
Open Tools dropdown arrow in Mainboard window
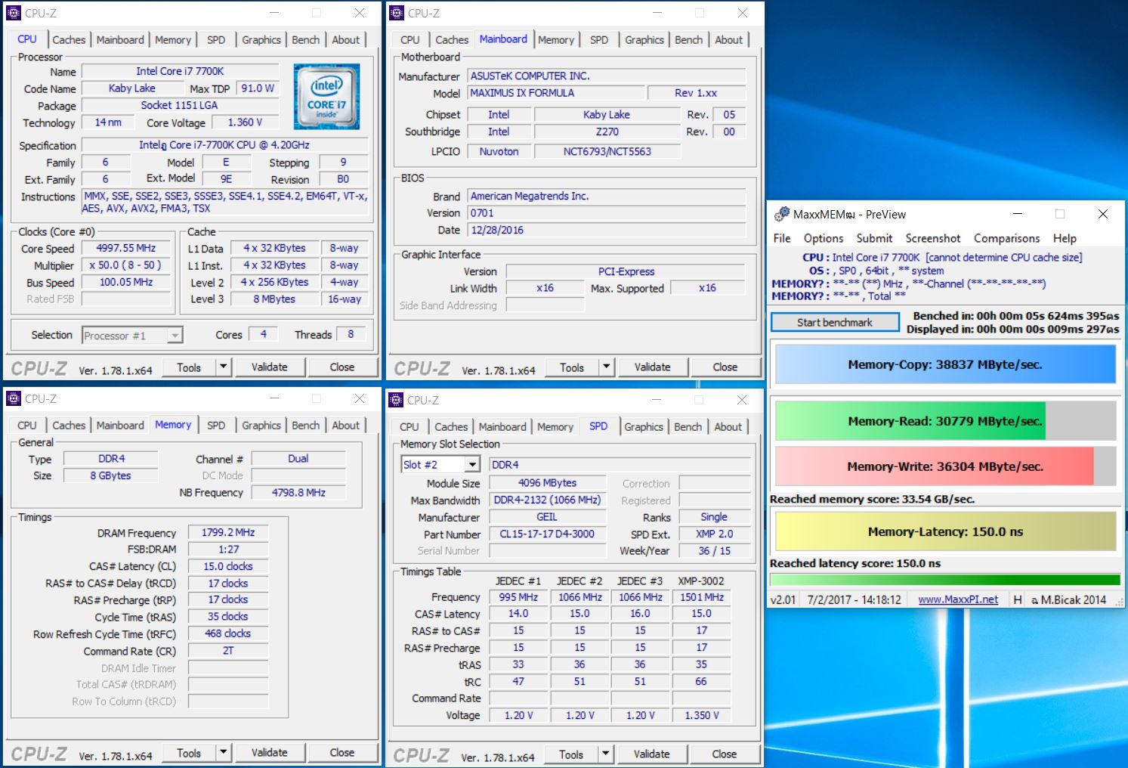click(606, 367)
